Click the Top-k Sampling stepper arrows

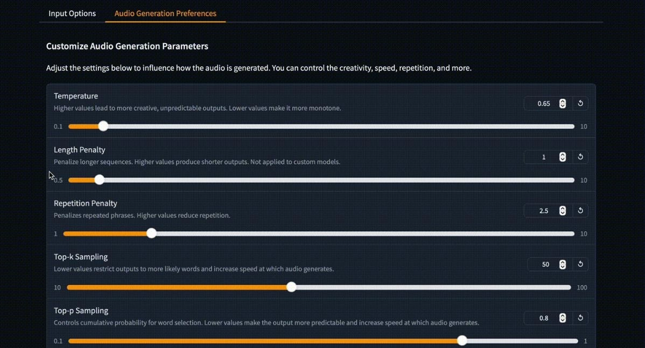[563, 264]
